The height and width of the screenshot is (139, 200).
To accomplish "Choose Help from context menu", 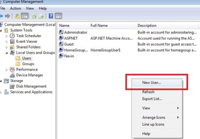I will tap(157, 133).
